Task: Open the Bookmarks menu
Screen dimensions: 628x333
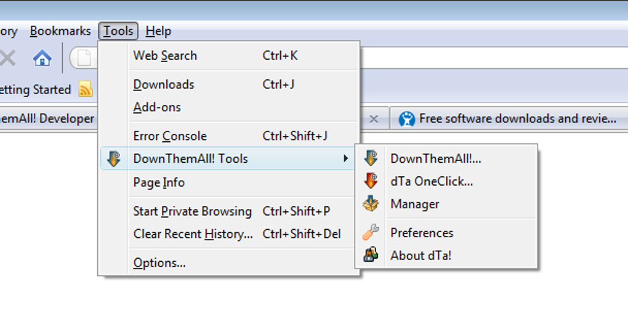Action: click(60, 31)
